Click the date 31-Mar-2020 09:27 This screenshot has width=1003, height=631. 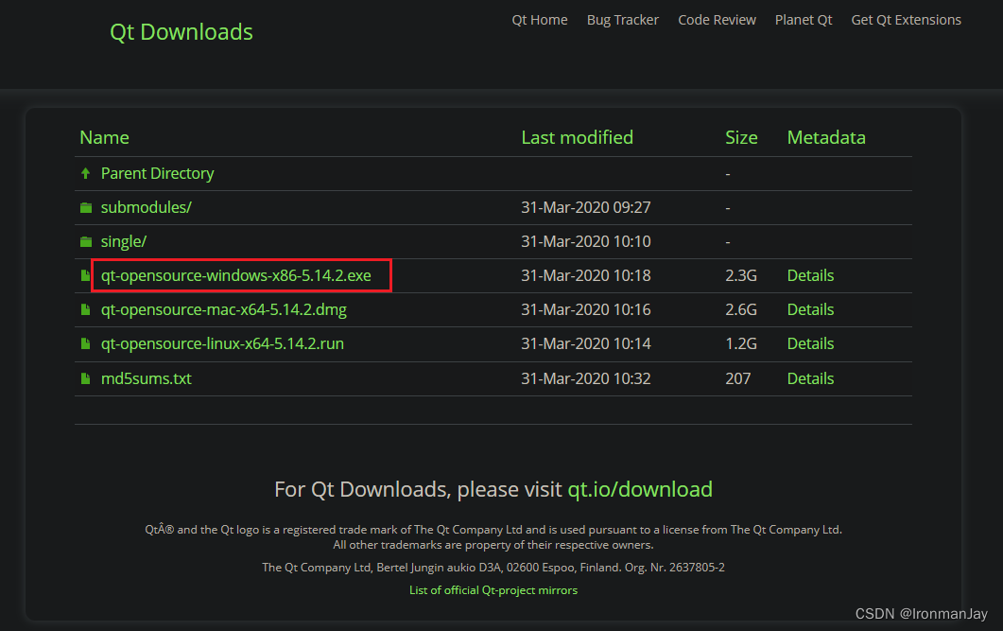point(585,207)
